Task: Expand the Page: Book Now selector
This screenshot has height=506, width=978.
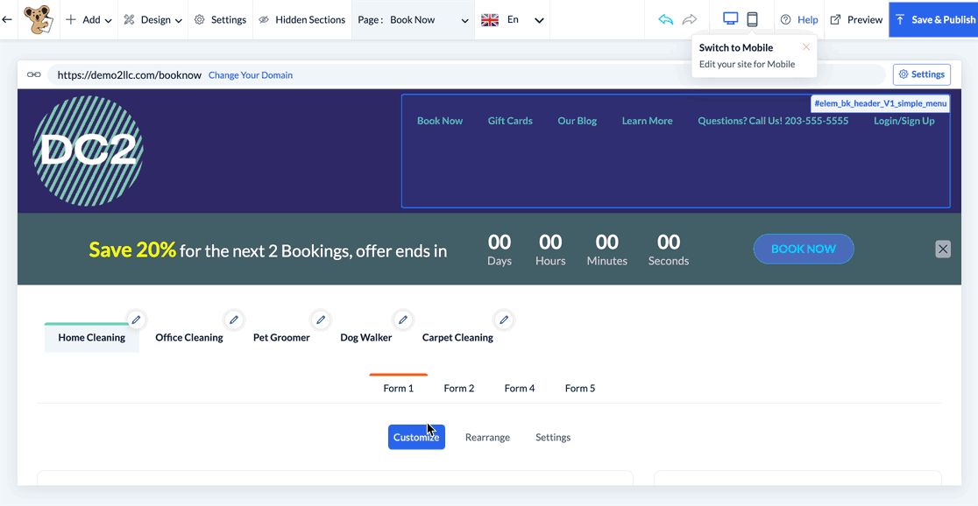Action: click(x=413, y=19)
